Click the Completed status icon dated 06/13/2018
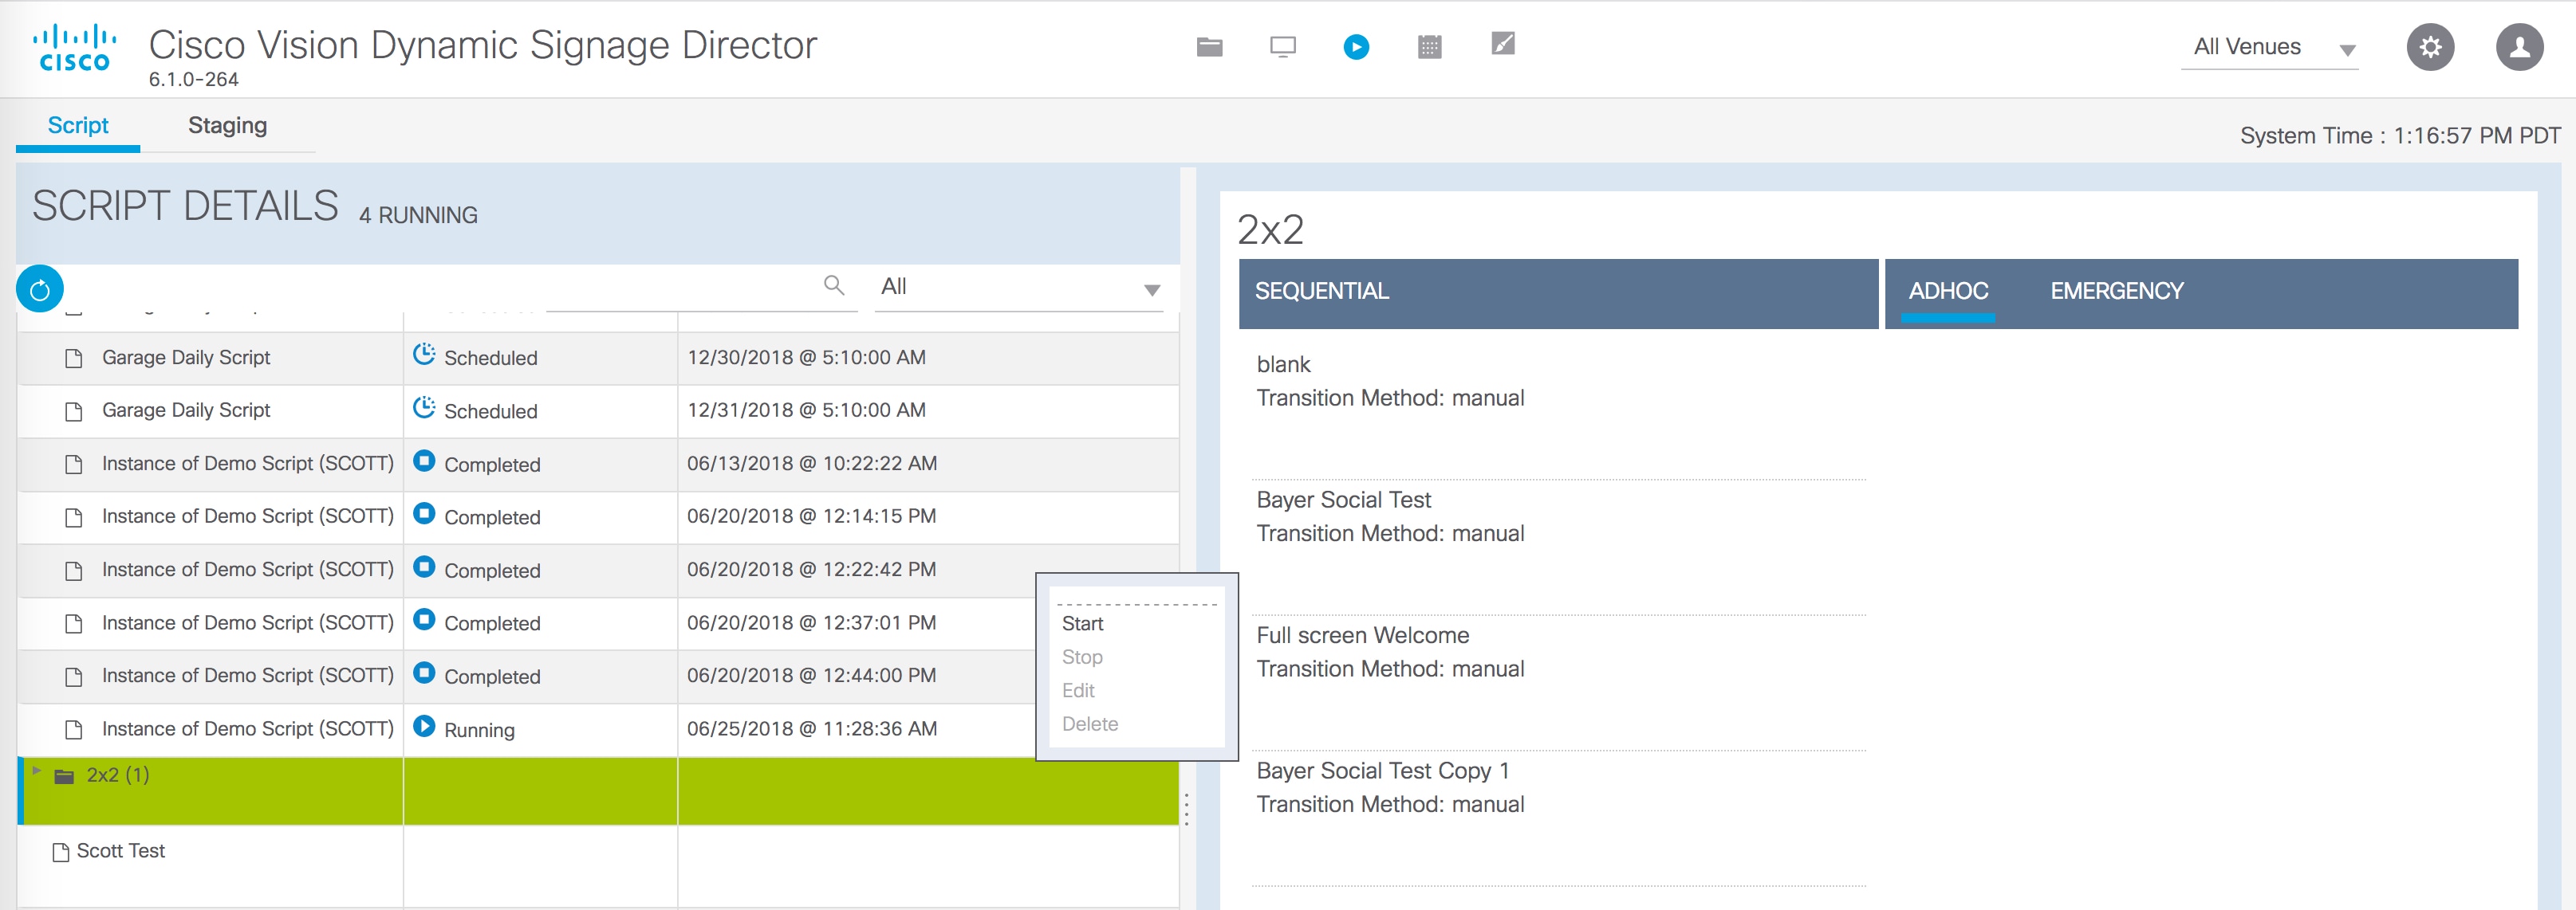This screenshot has width=2576, height=910. [x=425, y=462]
